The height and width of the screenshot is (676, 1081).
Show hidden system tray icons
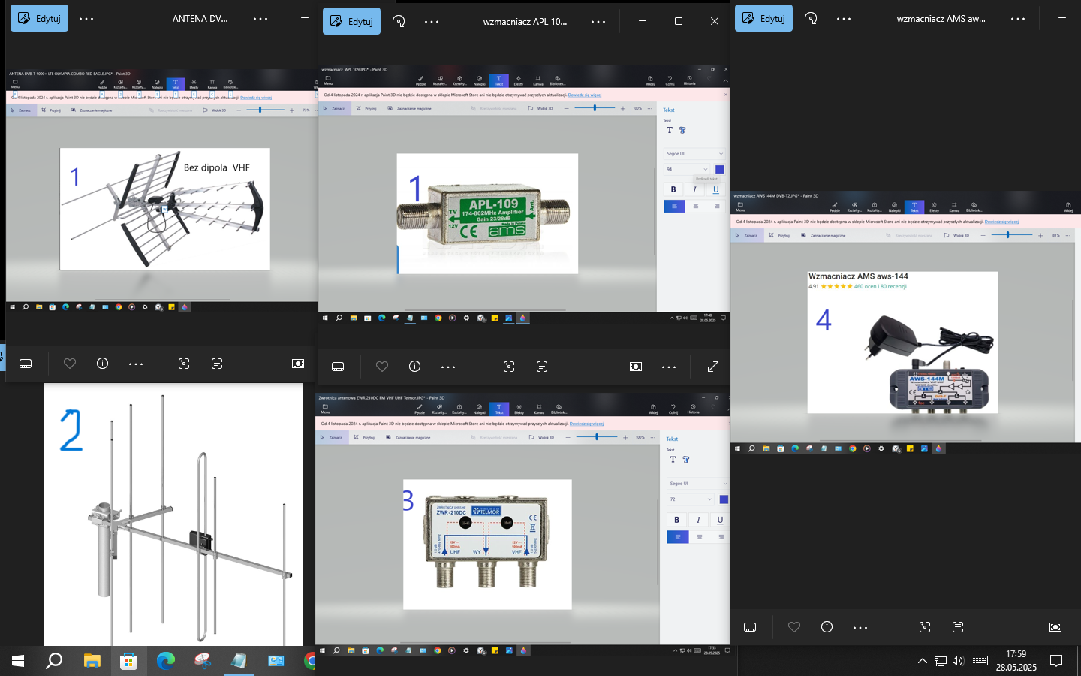(922, 661)
